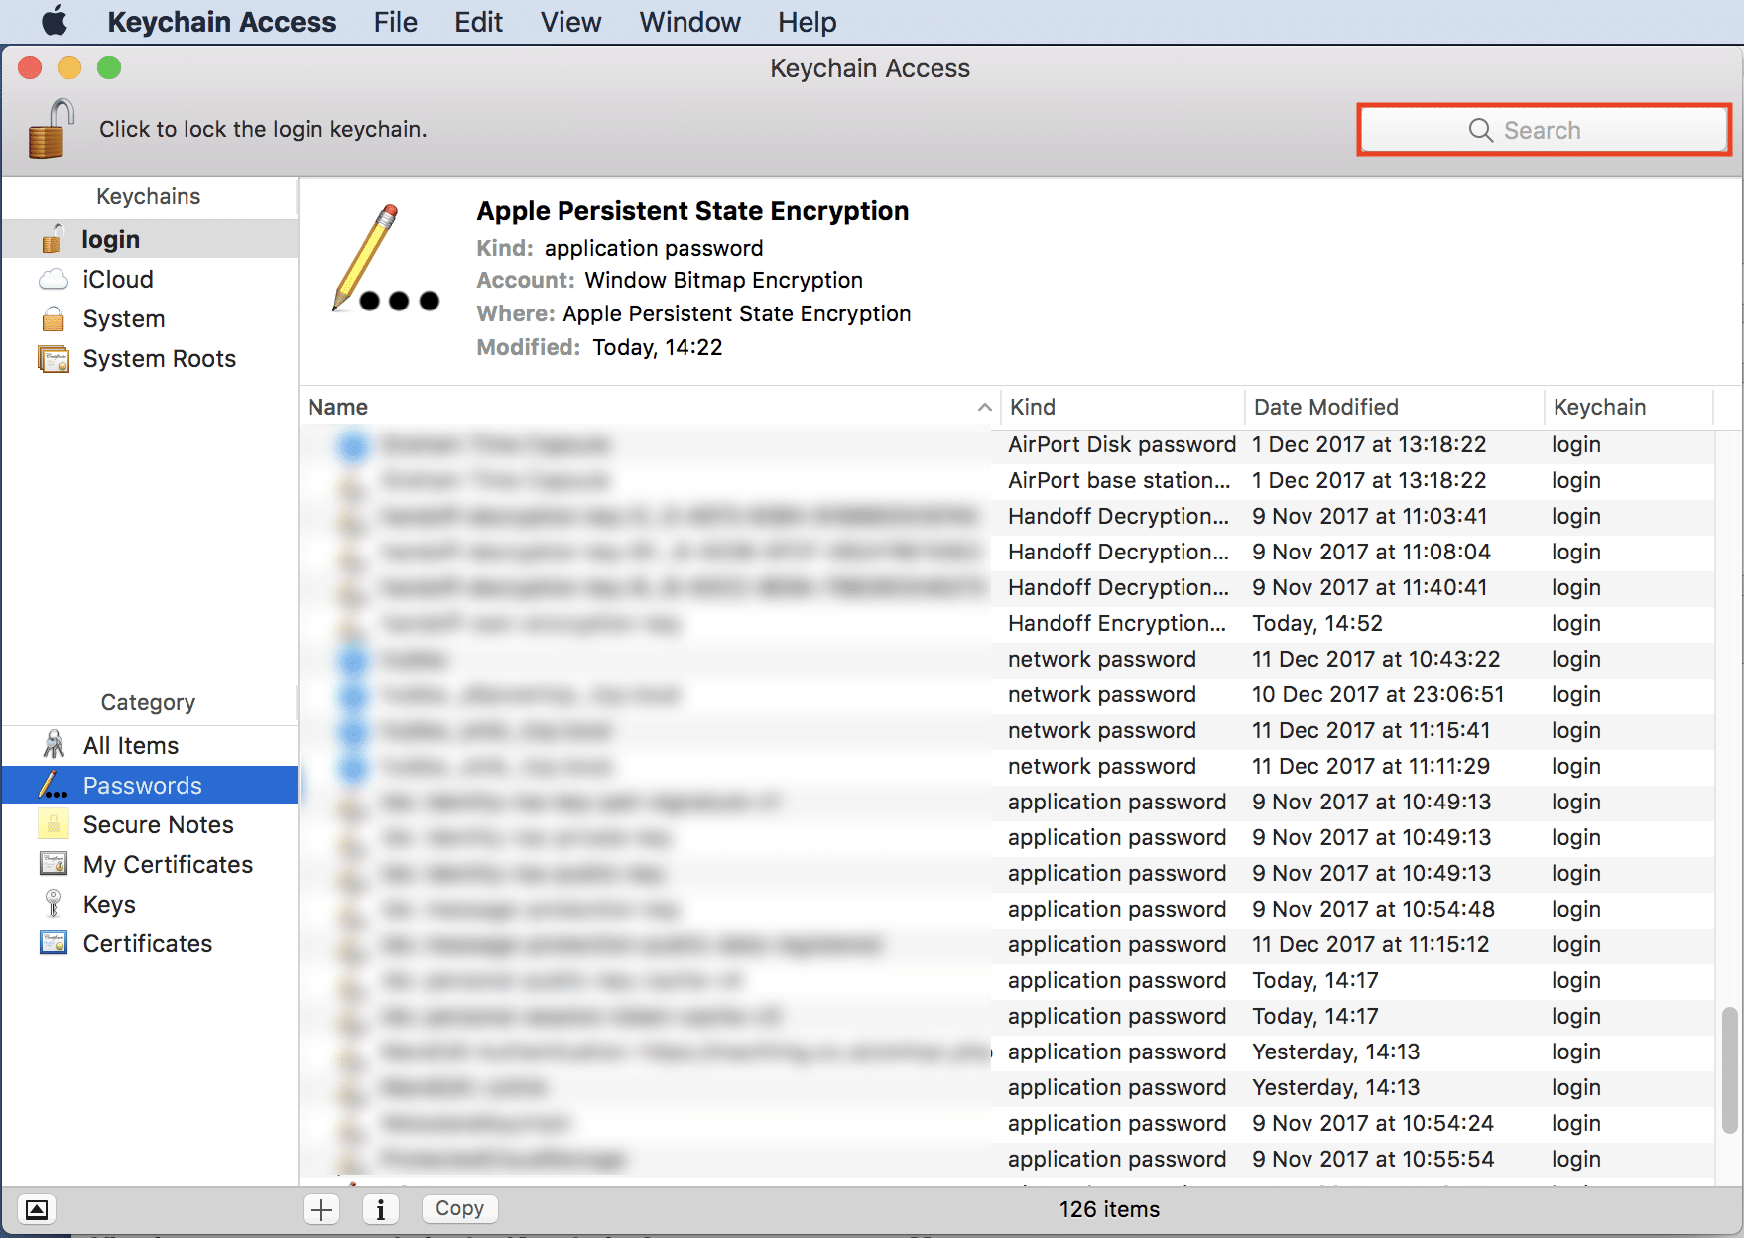Image resolution: width=1744 pixels, height=1238 pixels.
Task: Select network password dated 10:43:22
Action: pyautogui.click(x=1007, y=659)
